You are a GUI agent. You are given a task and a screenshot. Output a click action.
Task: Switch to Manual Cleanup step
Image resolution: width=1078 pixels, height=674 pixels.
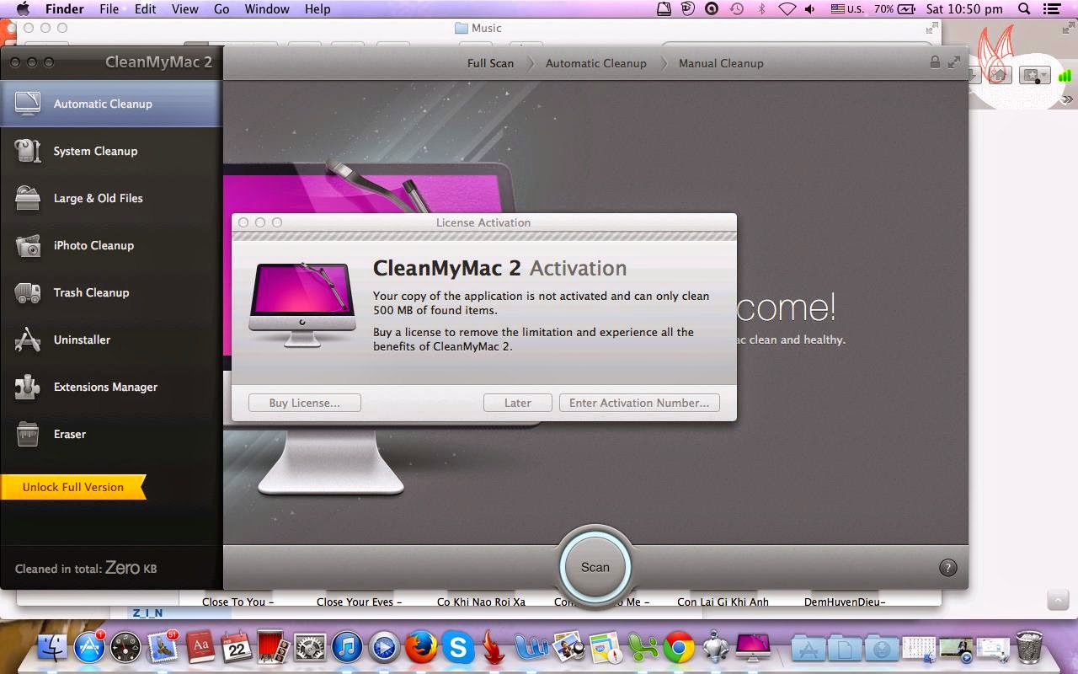tap(721, 63)
